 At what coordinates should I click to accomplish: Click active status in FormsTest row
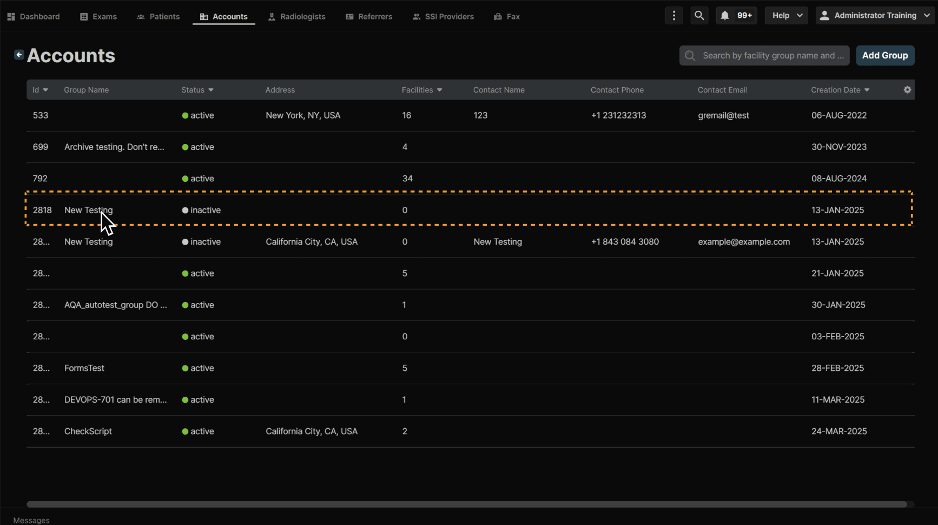point(198,368)
